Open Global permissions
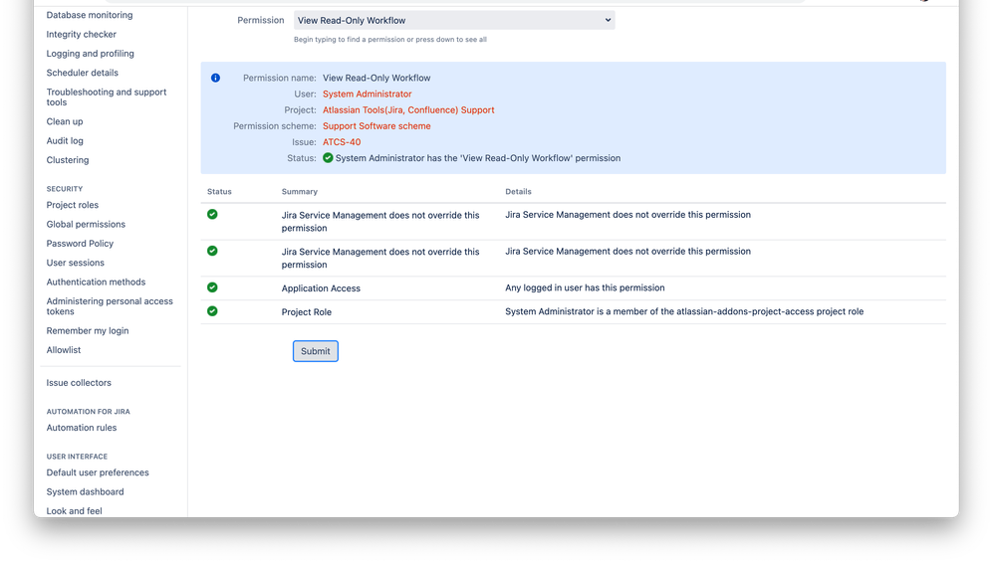 86,224
